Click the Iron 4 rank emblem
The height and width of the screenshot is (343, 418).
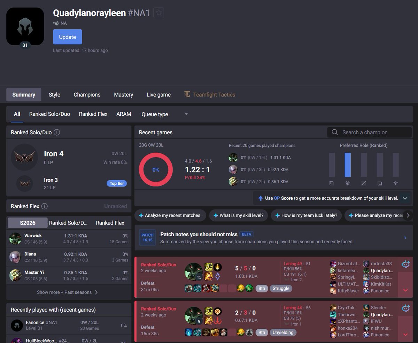point(24,157)
